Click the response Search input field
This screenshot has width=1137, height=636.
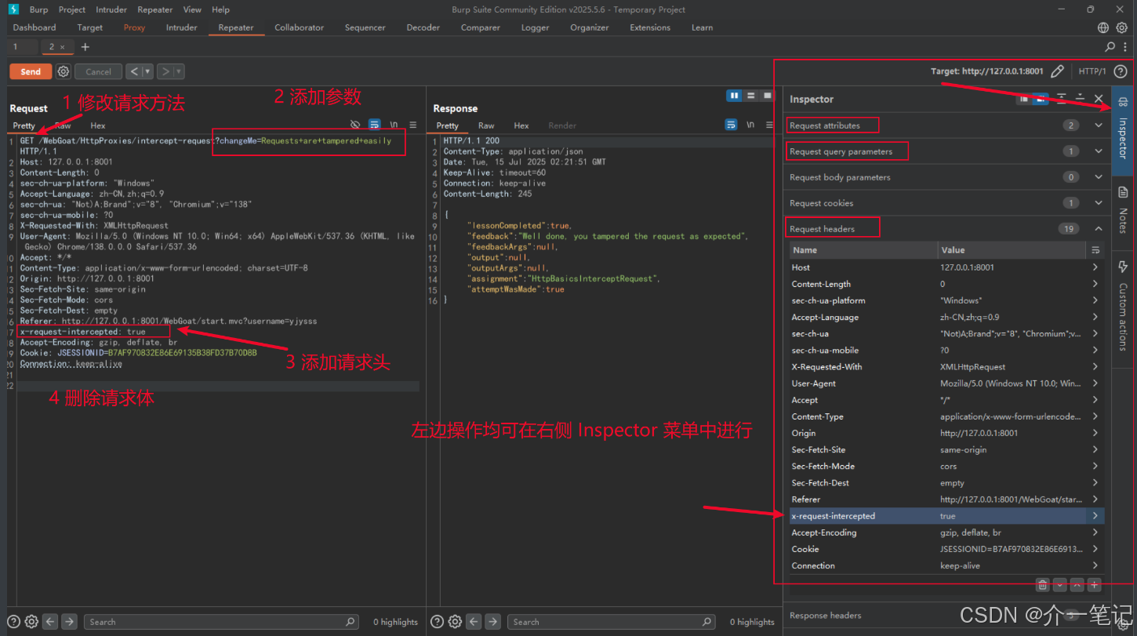(x=611, y=622)
